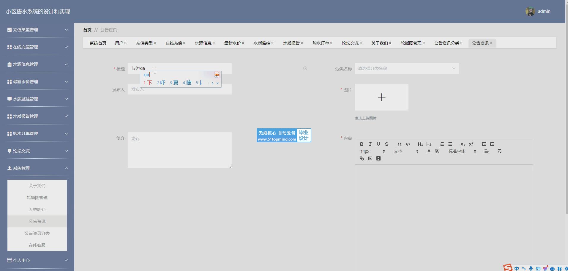Toggle Chinese/English mode in IME bar

click(517, 269)
